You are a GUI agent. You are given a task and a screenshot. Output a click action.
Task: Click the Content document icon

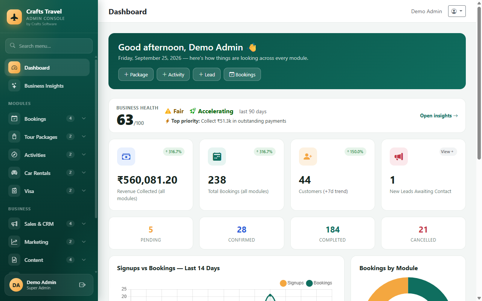[14, 260]
